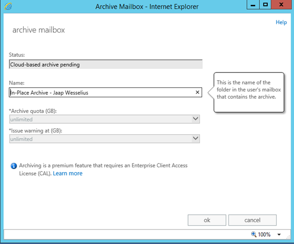Expand the Issue warning at (GB) dropdown

[195, 139]
